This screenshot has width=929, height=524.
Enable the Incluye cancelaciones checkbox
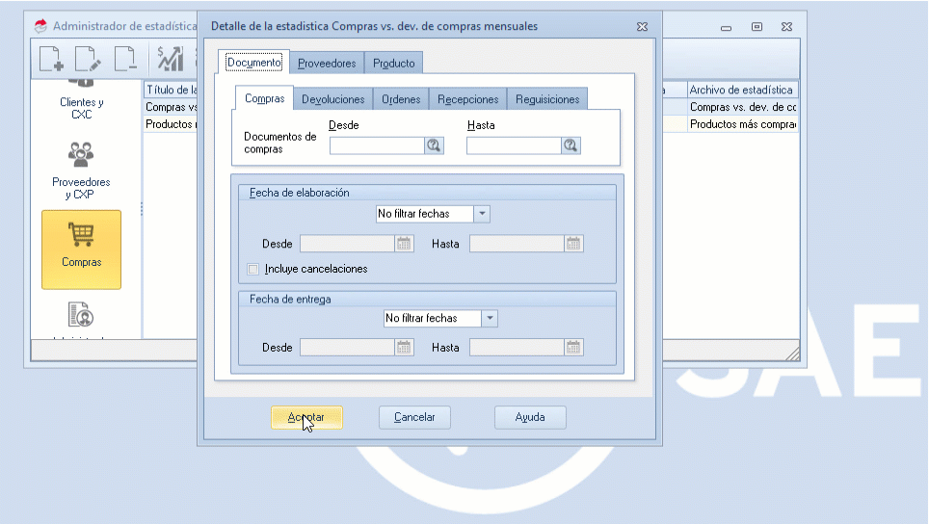click(253, 270)
